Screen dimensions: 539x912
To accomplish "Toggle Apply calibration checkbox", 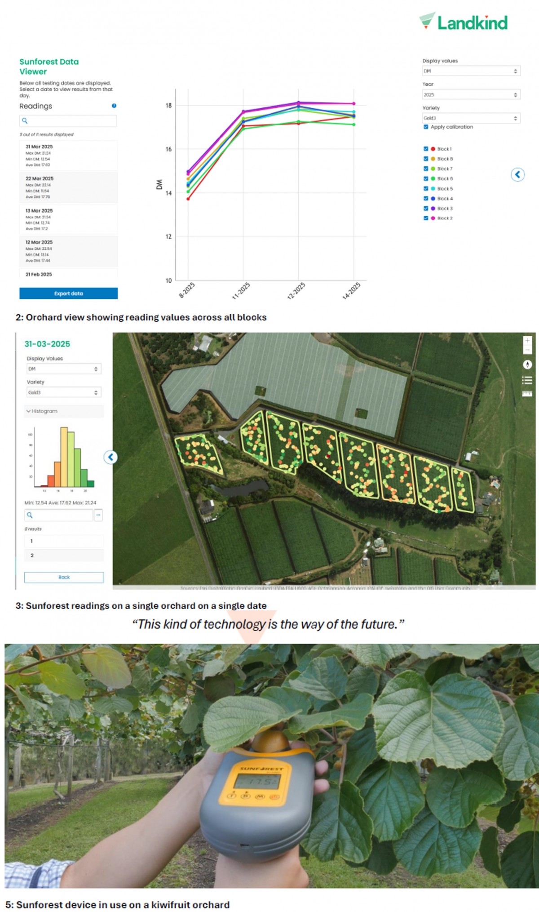I will pyautogui.click(x=426, y=127).
